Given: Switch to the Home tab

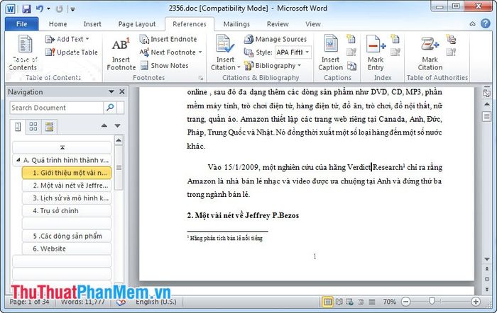Looking at the screenshot, I should [x=58, y=24].
